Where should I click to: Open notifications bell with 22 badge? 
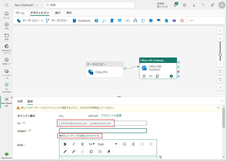coord(175,5)
